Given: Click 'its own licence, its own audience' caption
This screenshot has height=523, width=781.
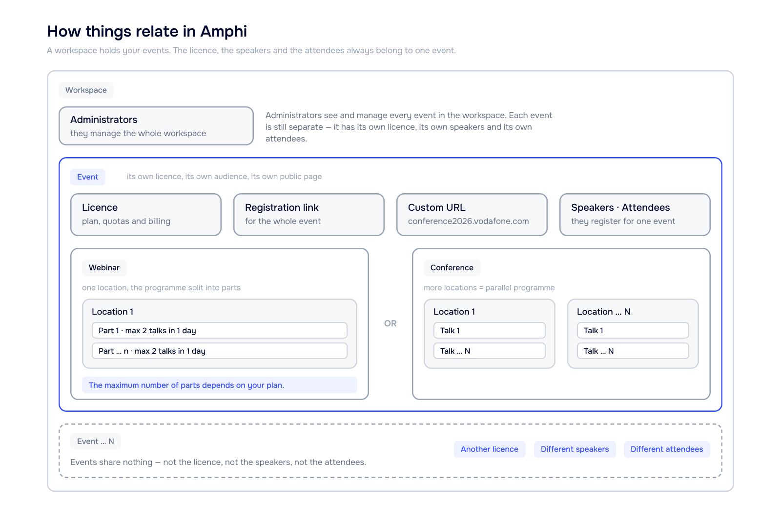Looking at the screenshot, I should coord(225,177).
